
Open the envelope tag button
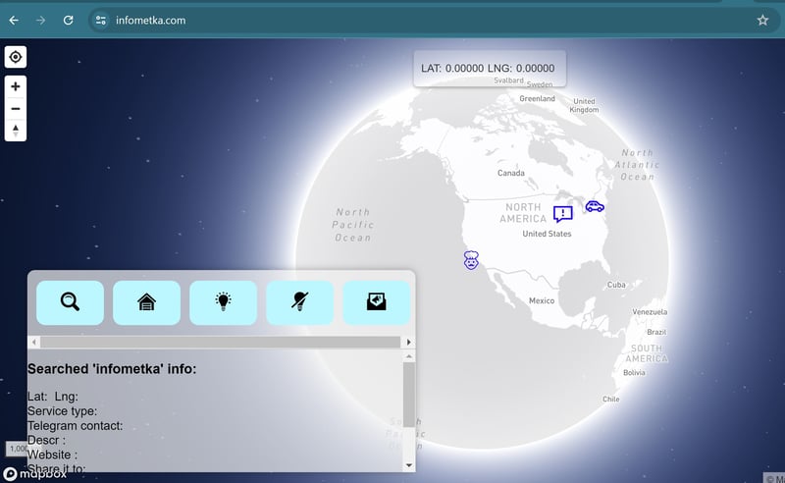point(377,302)
